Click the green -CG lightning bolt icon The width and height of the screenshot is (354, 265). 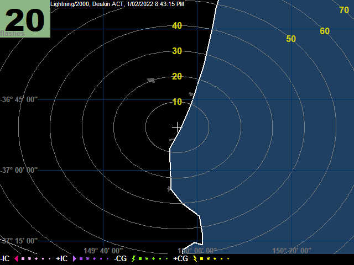click(x=133, y=258)
